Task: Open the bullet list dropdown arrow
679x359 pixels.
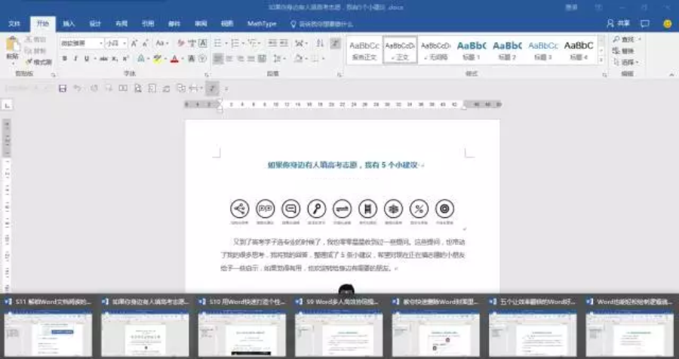Action: tap(226, 43)
